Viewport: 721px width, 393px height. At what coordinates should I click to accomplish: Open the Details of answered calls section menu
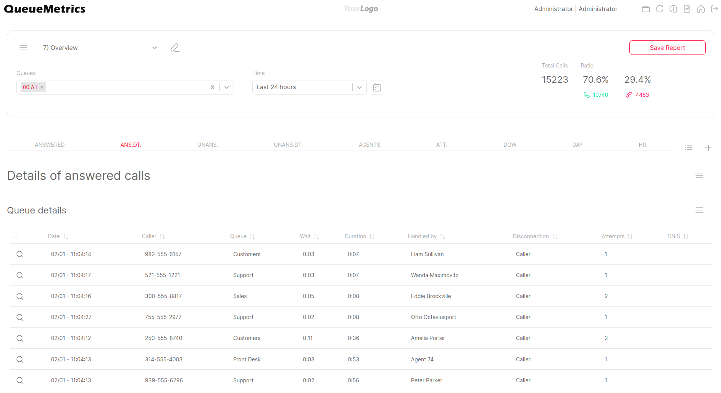pyautogui.click(x=699, y=175)
